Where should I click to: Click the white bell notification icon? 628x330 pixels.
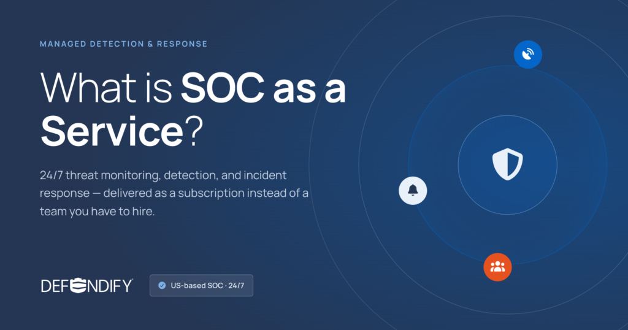413,191
